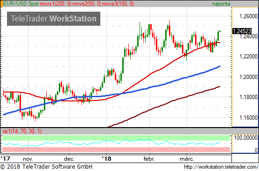Click the cyan RSI line in lower panel
Screen dimensions: 259x171
(112, 142)
